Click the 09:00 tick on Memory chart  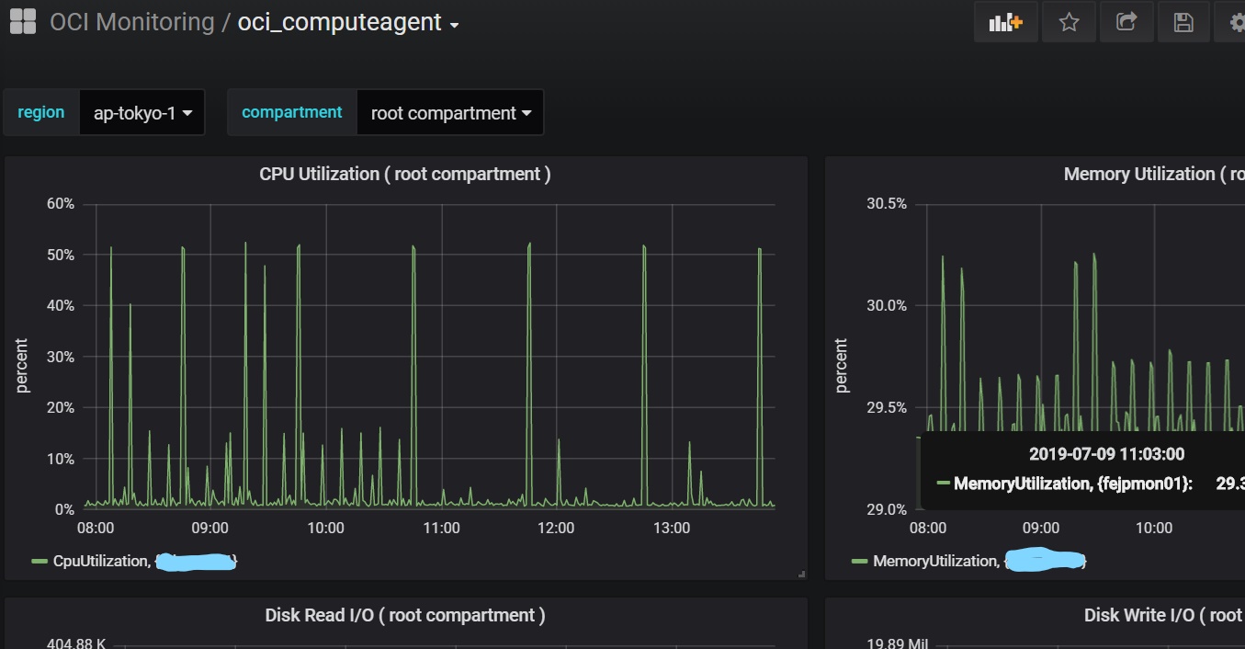click(1041, 528)
